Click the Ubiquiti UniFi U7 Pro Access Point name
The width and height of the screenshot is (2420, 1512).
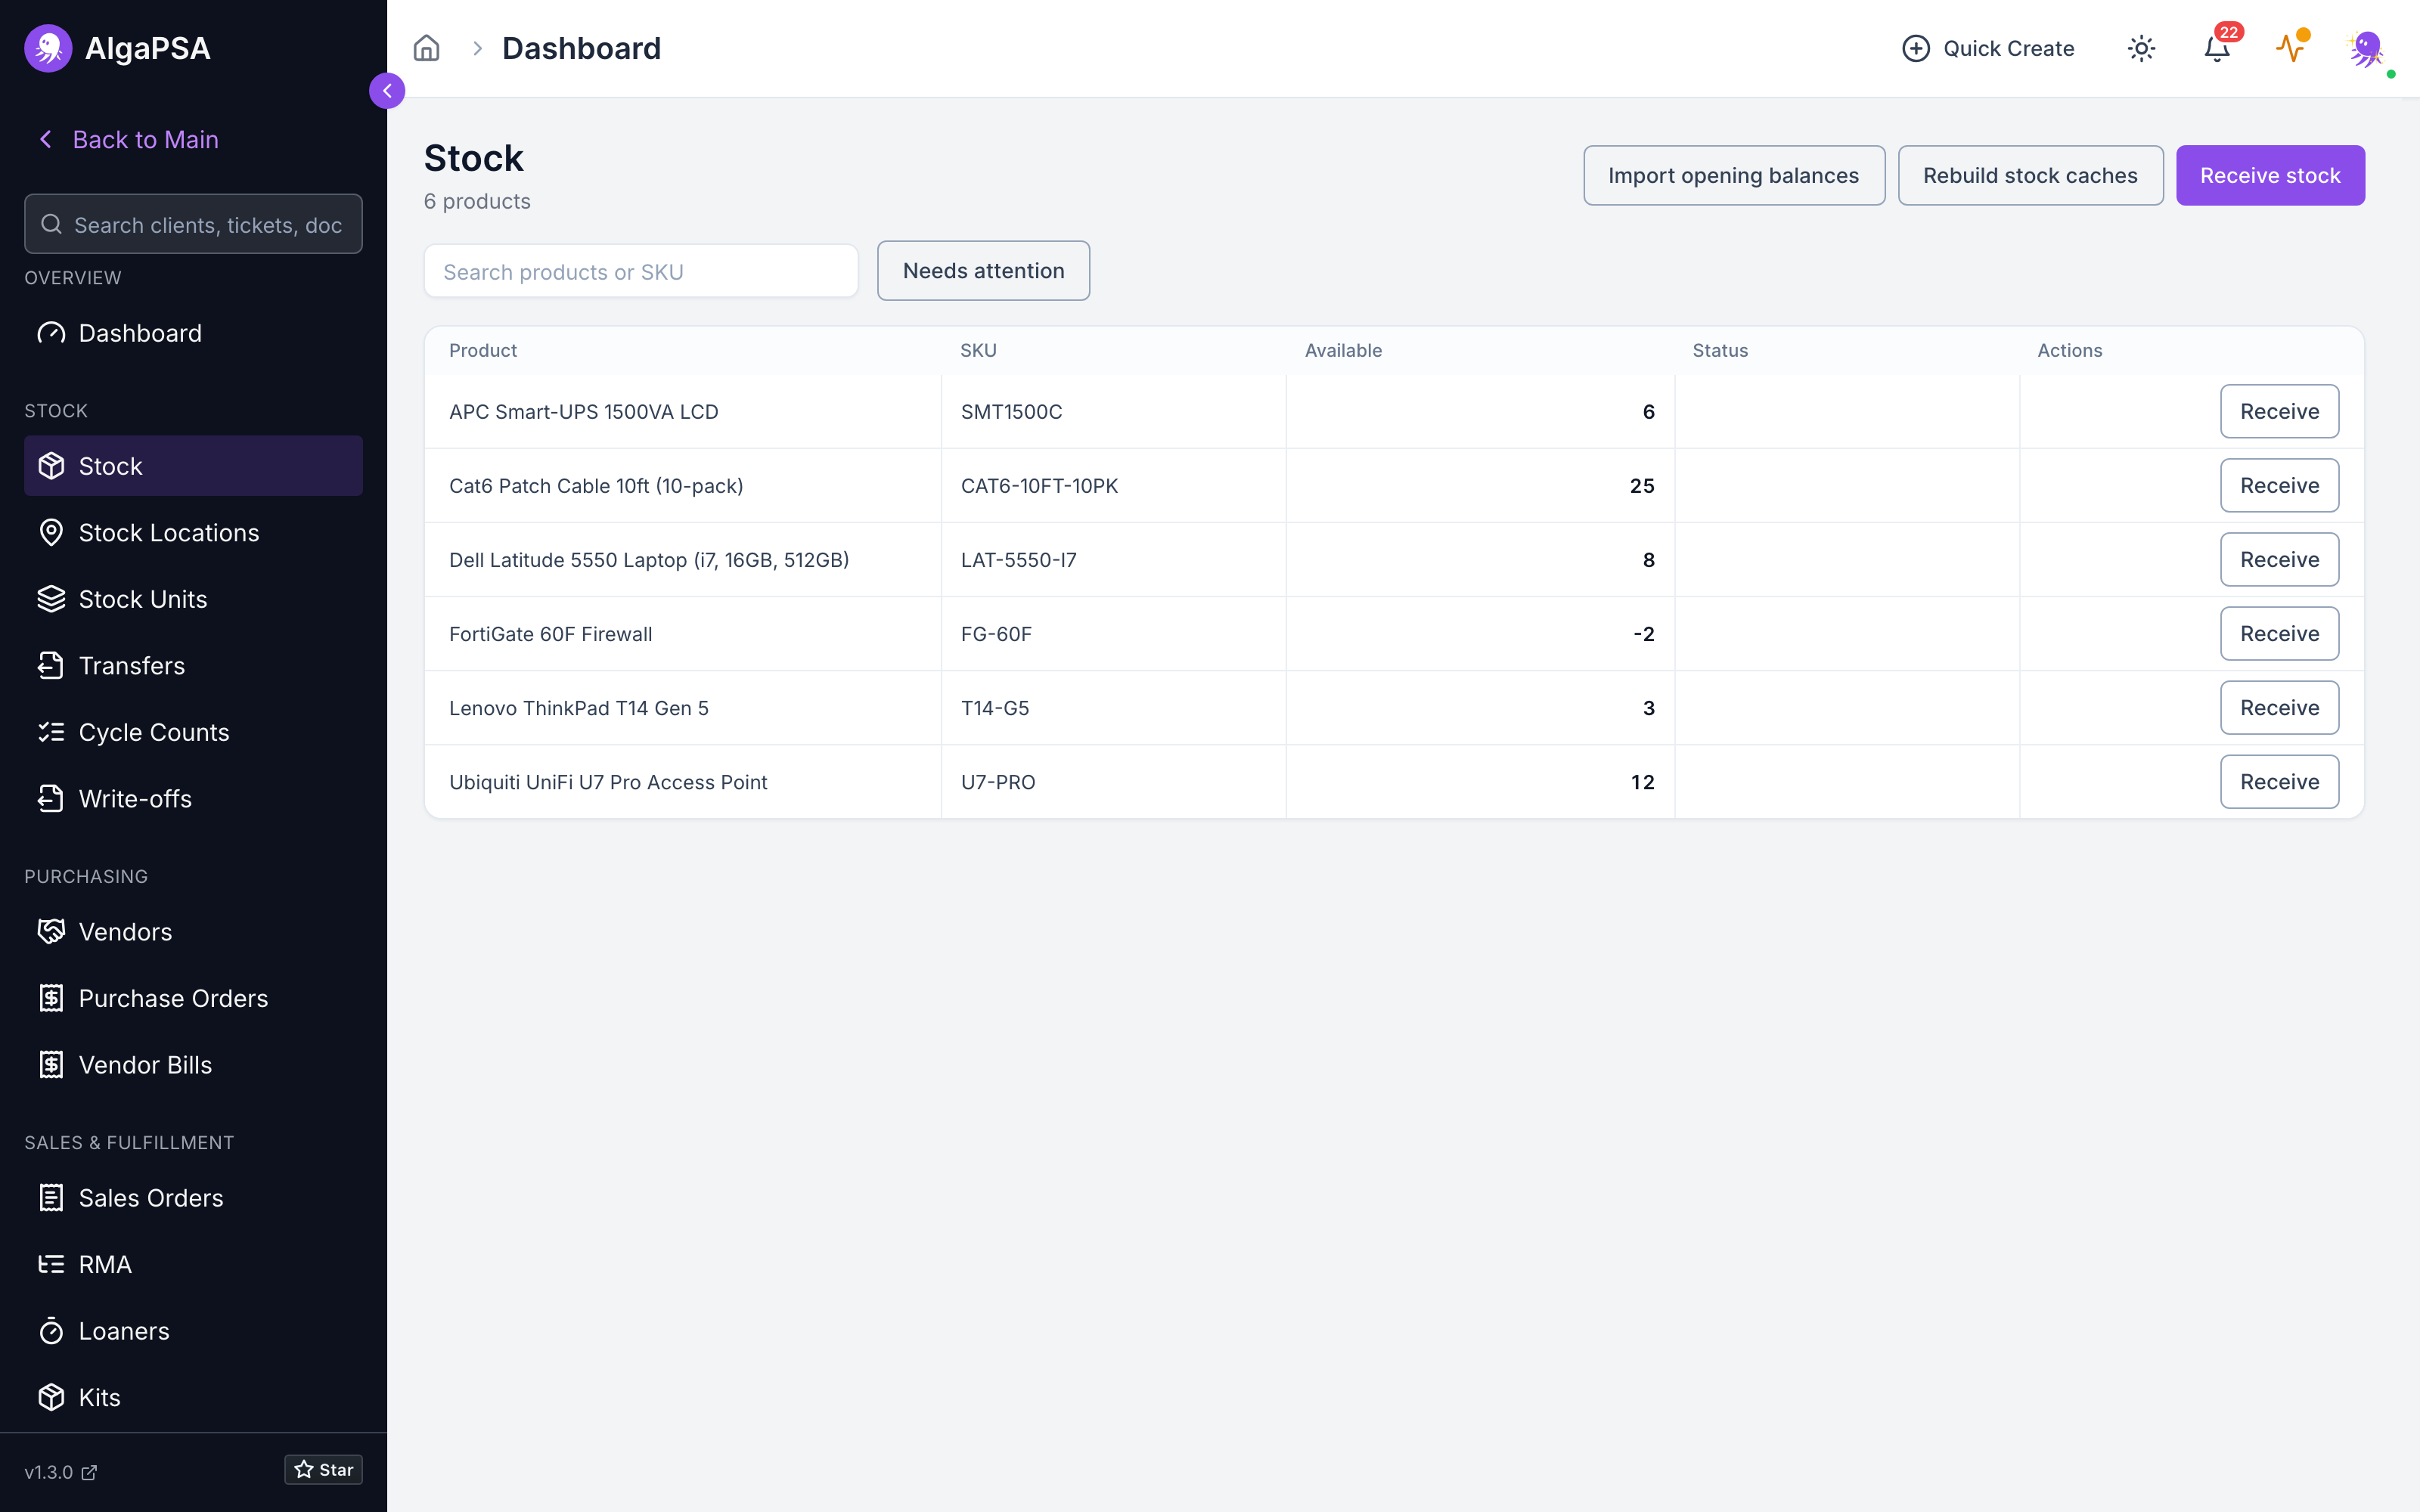pos(608,781)
